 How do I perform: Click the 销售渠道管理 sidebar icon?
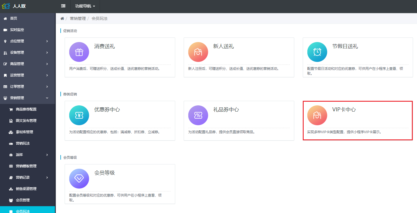[x=11, y=189]
